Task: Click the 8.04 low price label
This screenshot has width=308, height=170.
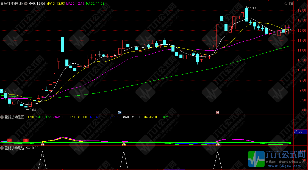Action: tap(32, 110)
